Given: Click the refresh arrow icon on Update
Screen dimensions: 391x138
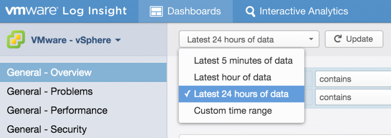Looking at the screenshot, I should tap(338, 39).
